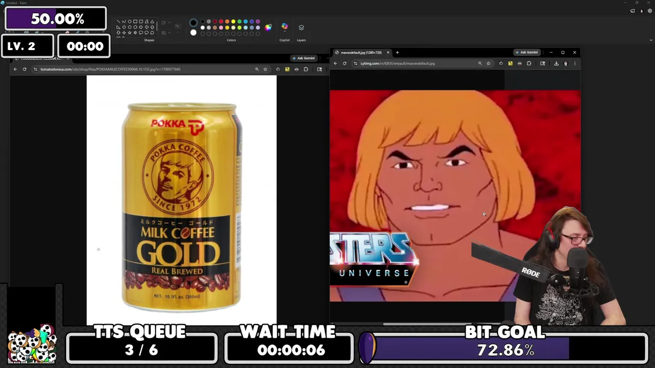Viewport: 655px width, 368px height.
Task: Select the Right arrow shape in Paint
Action: click(141, 27)
